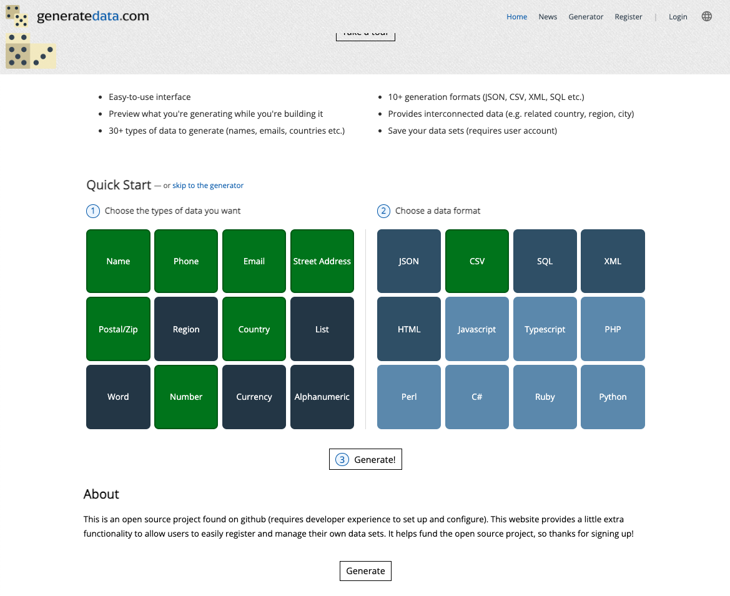730x596 pixels.
Task: Choose the SQL data format
Action: pyautogui.click(x=545, y=261)
